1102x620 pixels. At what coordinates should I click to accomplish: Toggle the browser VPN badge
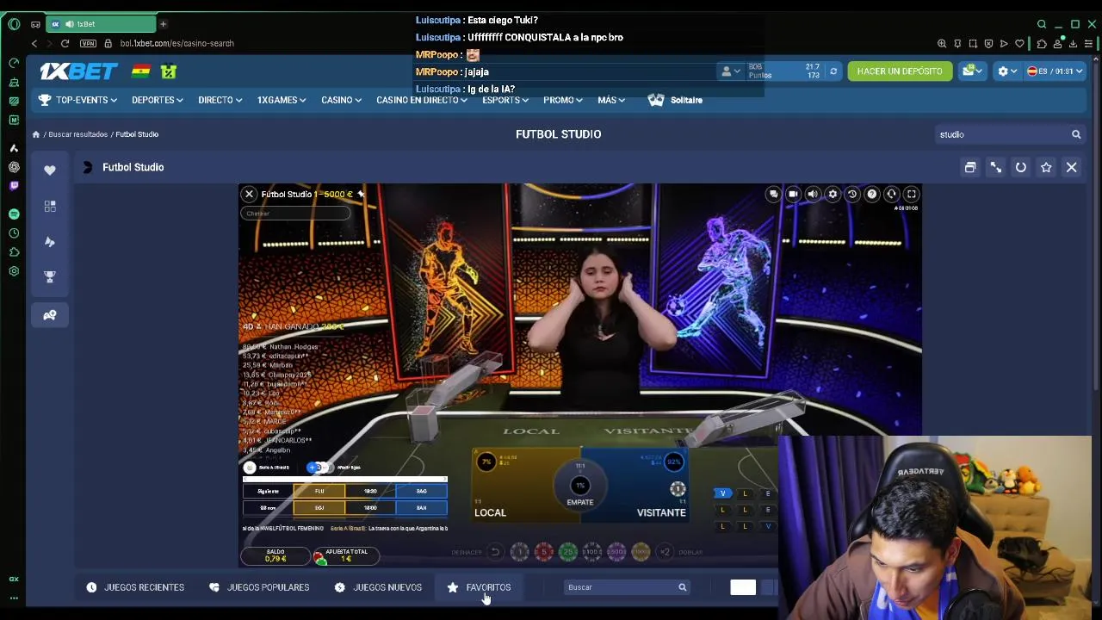[89, 43]
